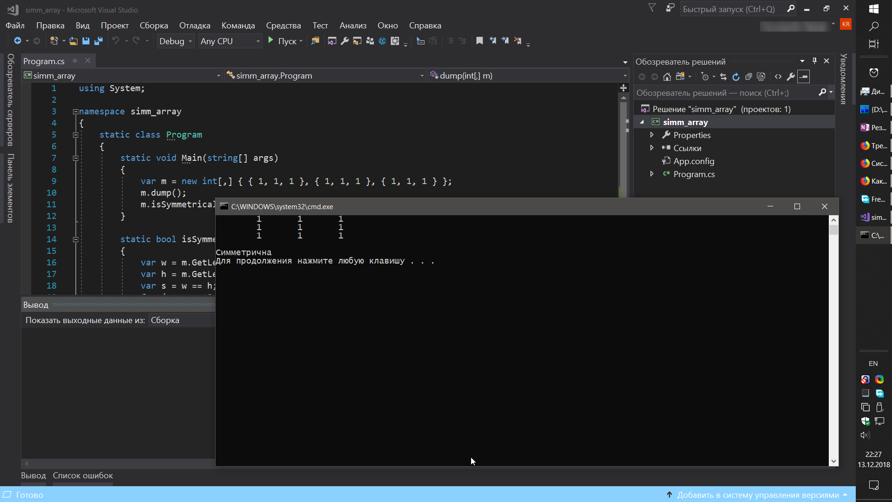Viewport: 892px width, 502px height.
Task: Click the cmd.exe window scroll down arrow
Action: coord(833,461)
